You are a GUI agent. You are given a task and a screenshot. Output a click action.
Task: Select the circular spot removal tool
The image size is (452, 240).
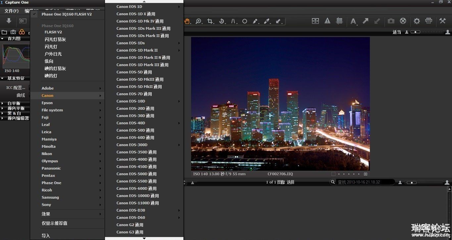tap(245, 21)
